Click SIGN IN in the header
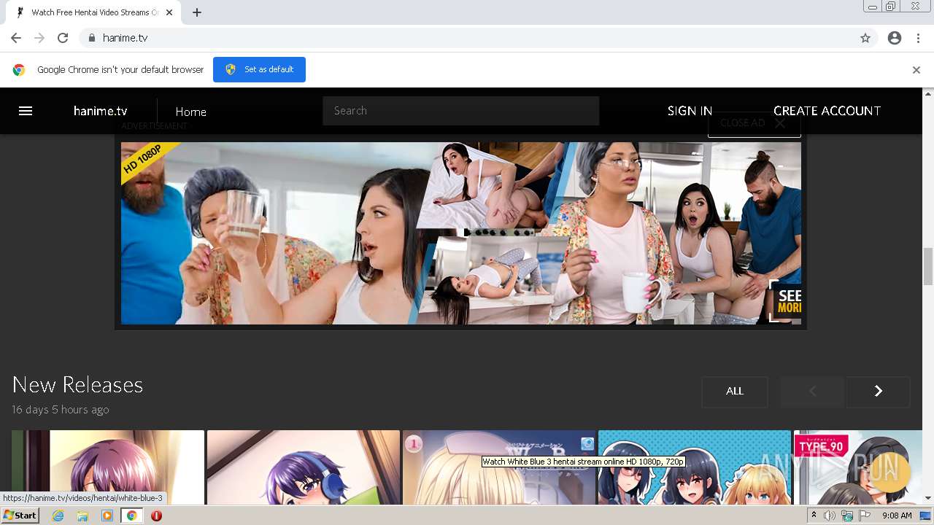This screenshot has width=934, height=525. click(x=690, y=111)
